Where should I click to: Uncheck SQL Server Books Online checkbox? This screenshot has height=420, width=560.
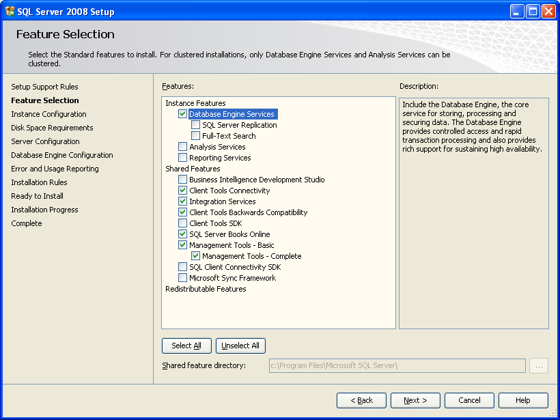coord(182,234)
